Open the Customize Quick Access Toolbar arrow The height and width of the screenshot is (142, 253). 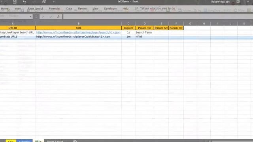(x=54, y=2)
